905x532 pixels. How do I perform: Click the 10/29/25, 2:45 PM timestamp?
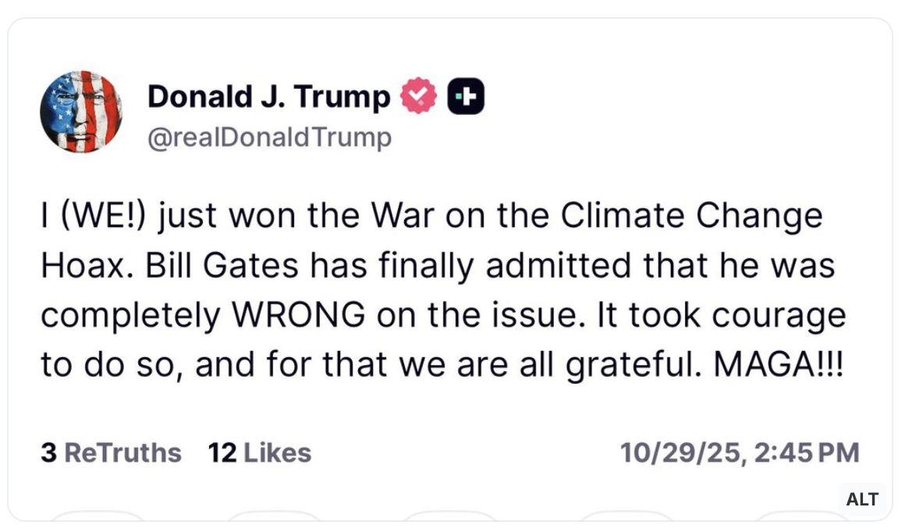pos(740,452)
